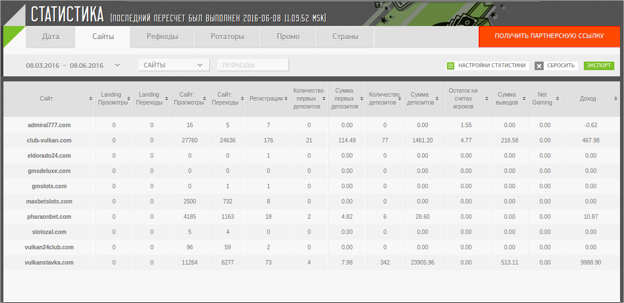
Task: Click the grey X reset icon
Action: click(x=539, y=66)
